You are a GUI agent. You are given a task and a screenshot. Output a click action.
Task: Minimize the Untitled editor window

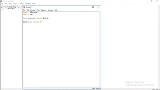click(87, 7)
